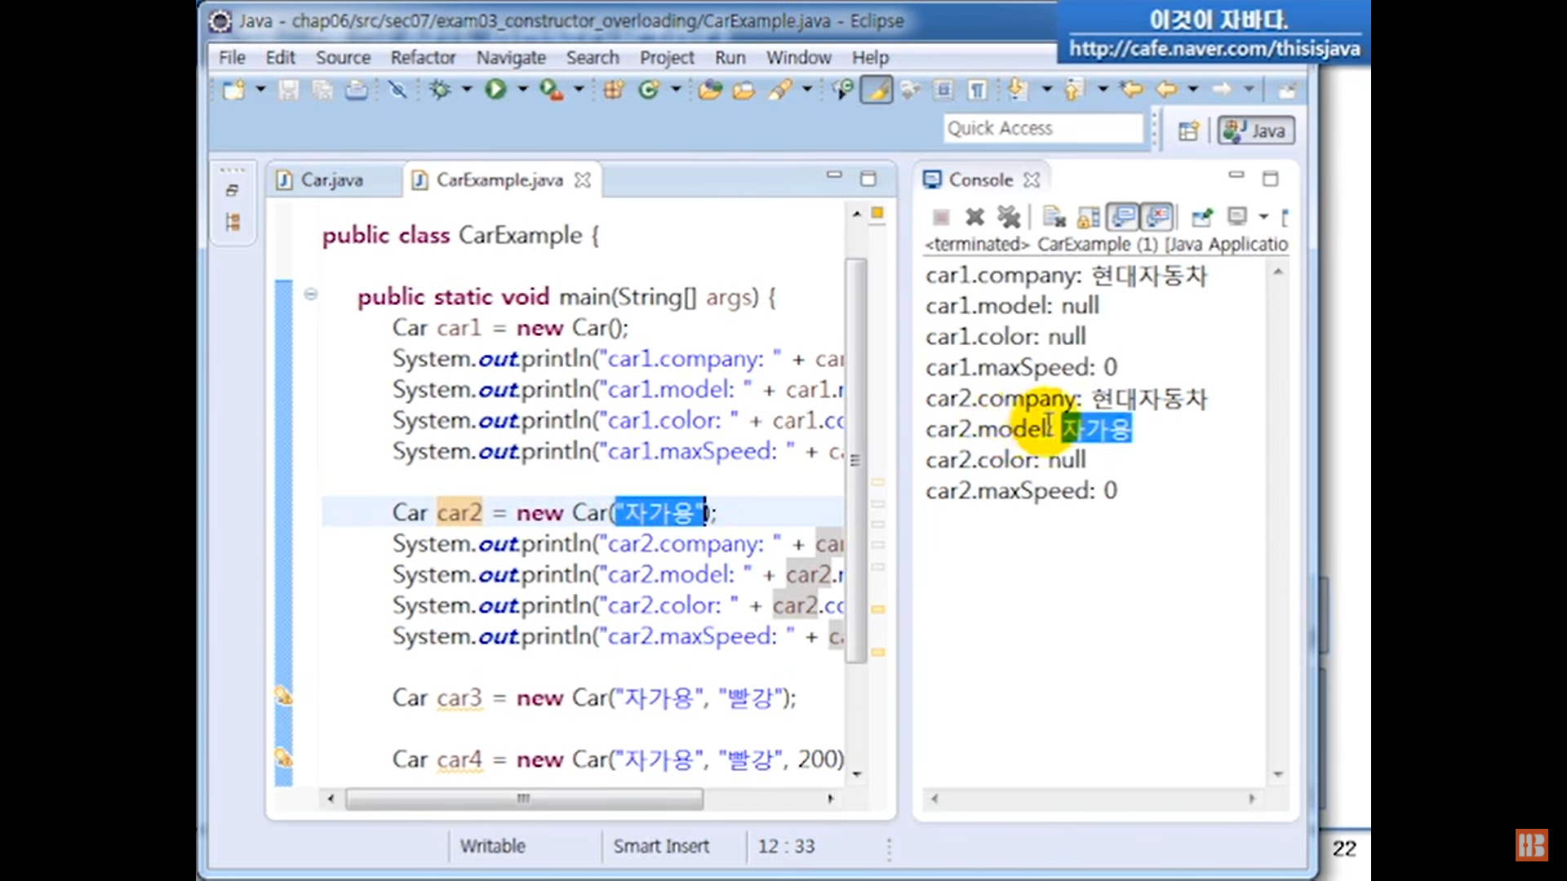Screen dimensions: 1567x881
Task: Open the Window menu
Action: (798, 58)
